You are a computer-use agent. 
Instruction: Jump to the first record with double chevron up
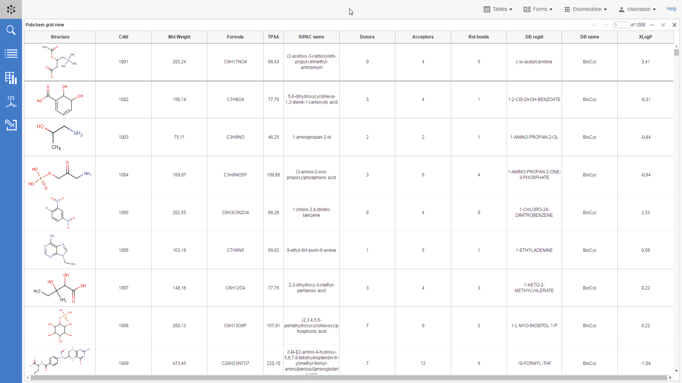coord(594,25)
